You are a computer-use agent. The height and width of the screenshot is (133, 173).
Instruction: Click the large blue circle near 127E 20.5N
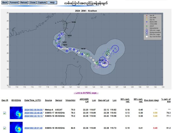click(115, 49)
